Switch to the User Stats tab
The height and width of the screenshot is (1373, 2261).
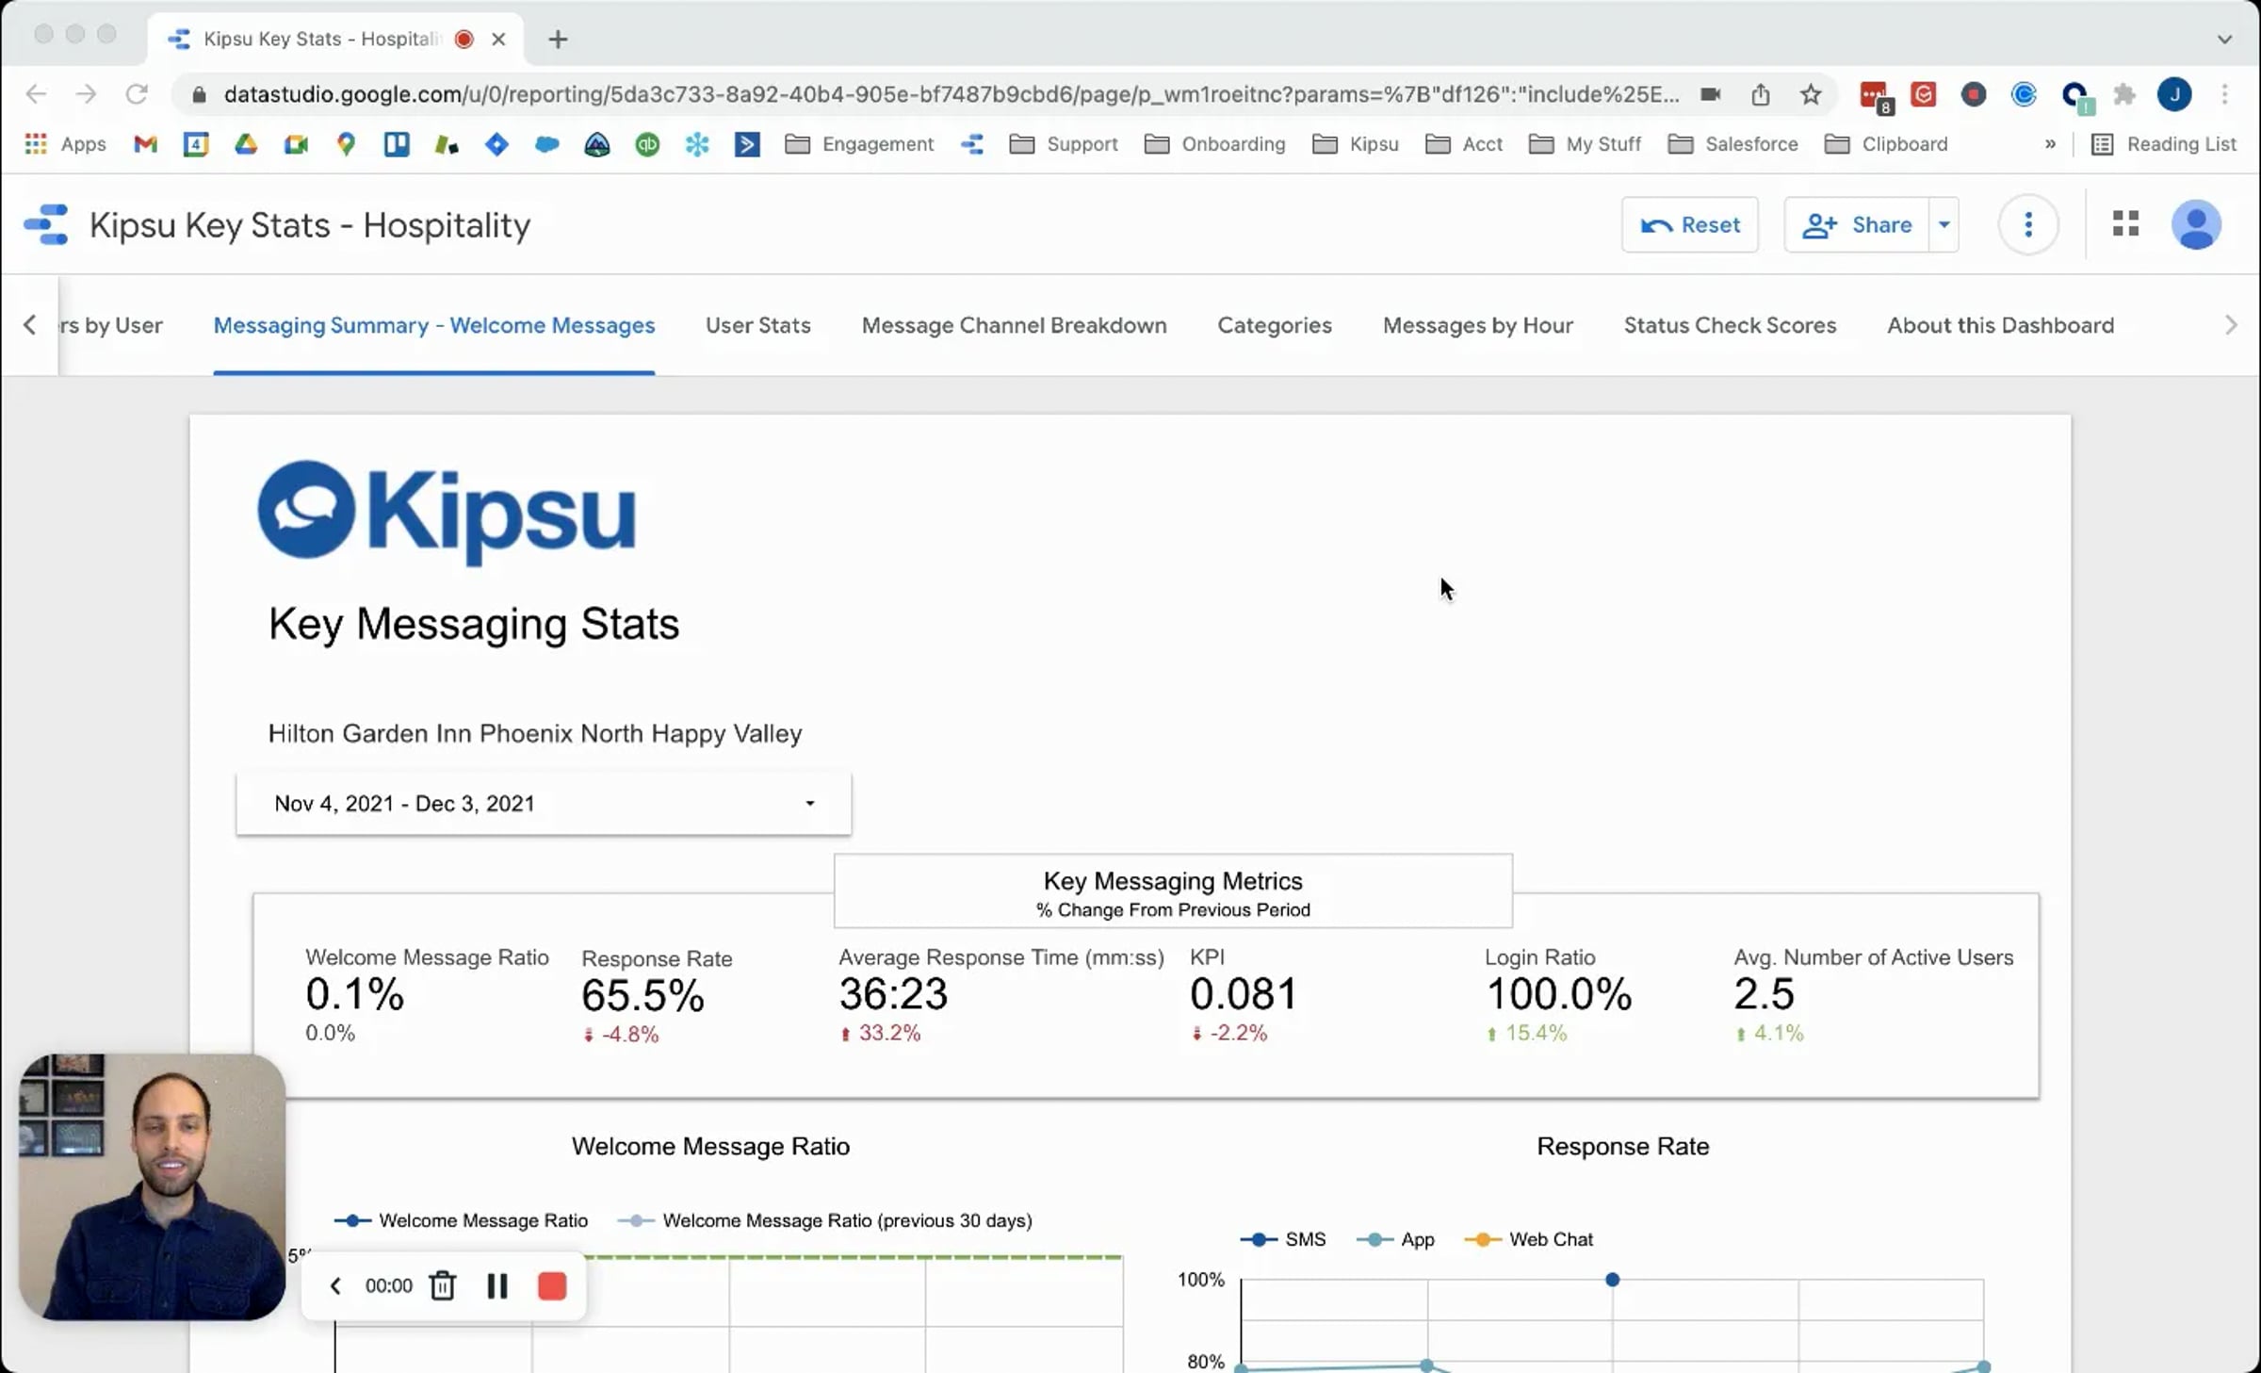pos(757,325)
